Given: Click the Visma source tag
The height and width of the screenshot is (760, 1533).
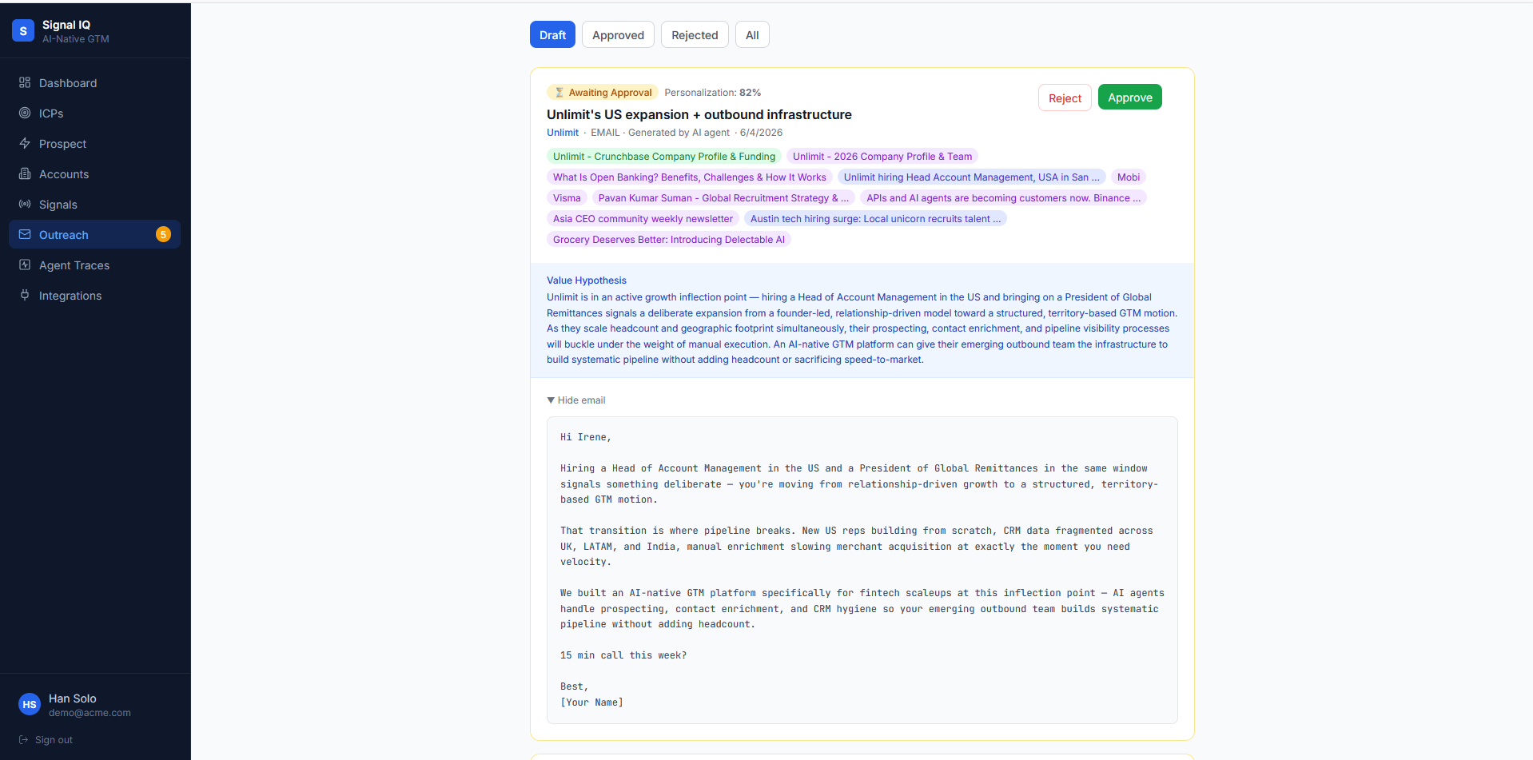Looking at the screenshot, I should coord(567,198).
